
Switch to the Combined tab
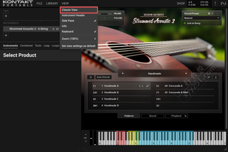(26, 45)
